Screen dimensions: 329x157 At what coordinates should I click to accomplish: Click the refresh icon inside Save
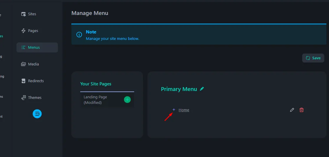point(308,58)
